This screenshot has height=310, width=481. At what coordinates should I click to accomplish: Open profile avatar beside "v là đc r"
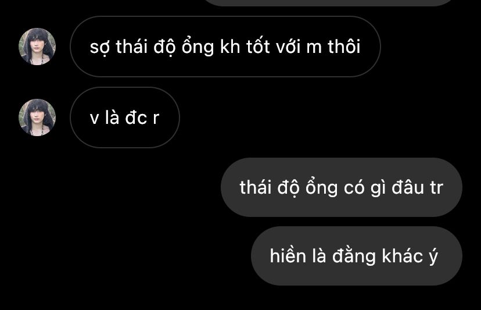tap(37, 117)
